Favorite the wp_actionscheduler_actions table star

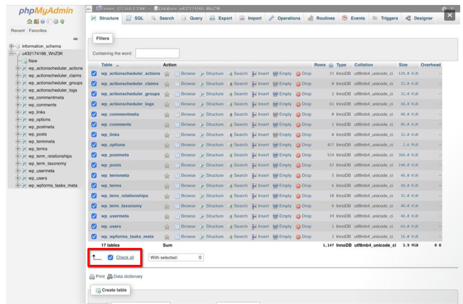[167, 74]
